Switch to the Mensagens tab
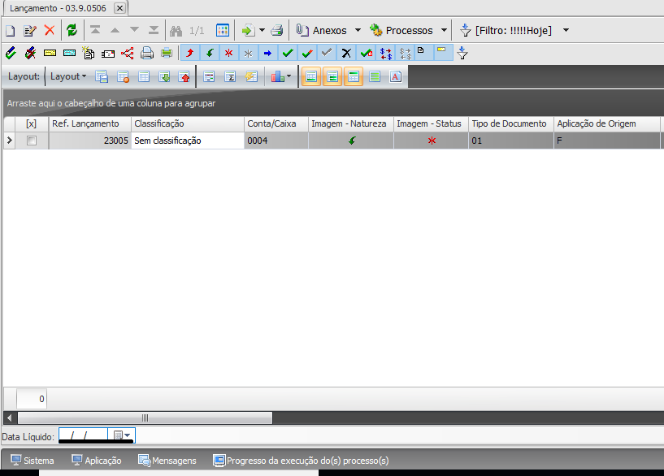 167,461
